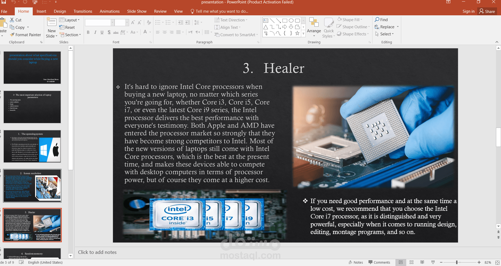This screenshot has height=266, width=501.
Task: Expand the font name combo box arrow
Action: tap(112, 22)
